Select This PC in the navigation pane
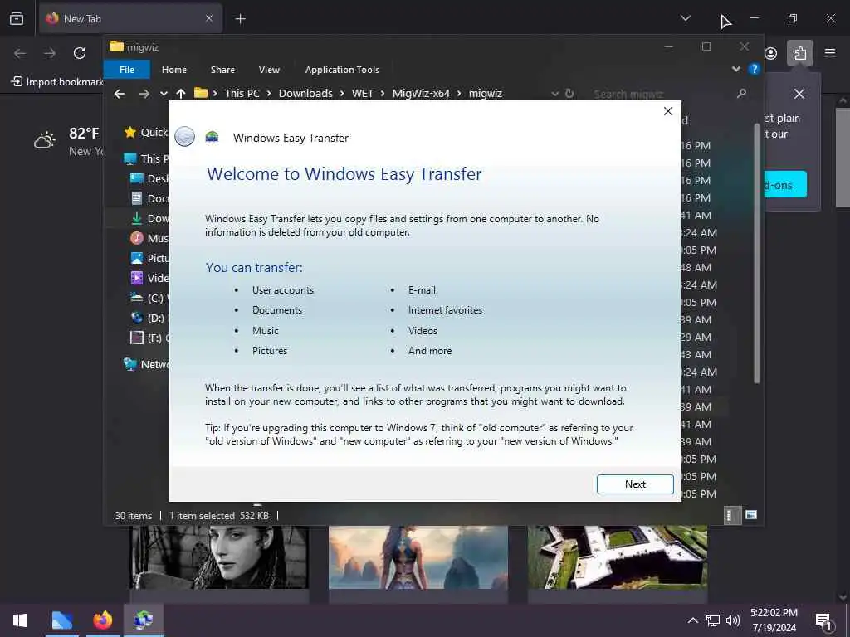The height and width of the screenshot is (637, 850). click(x=146, y=158)
